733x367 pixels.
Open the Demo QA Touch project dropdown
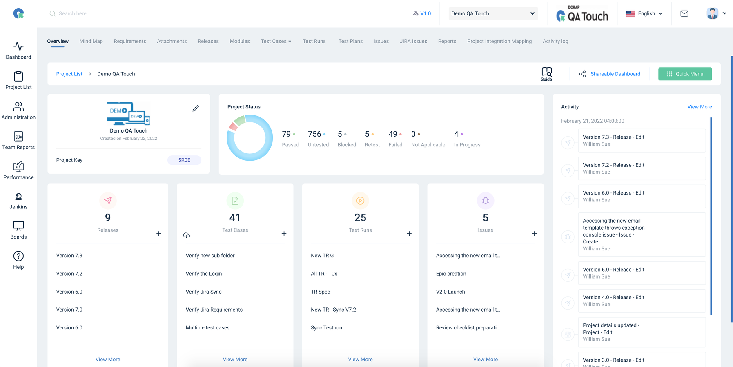[493, 13]
